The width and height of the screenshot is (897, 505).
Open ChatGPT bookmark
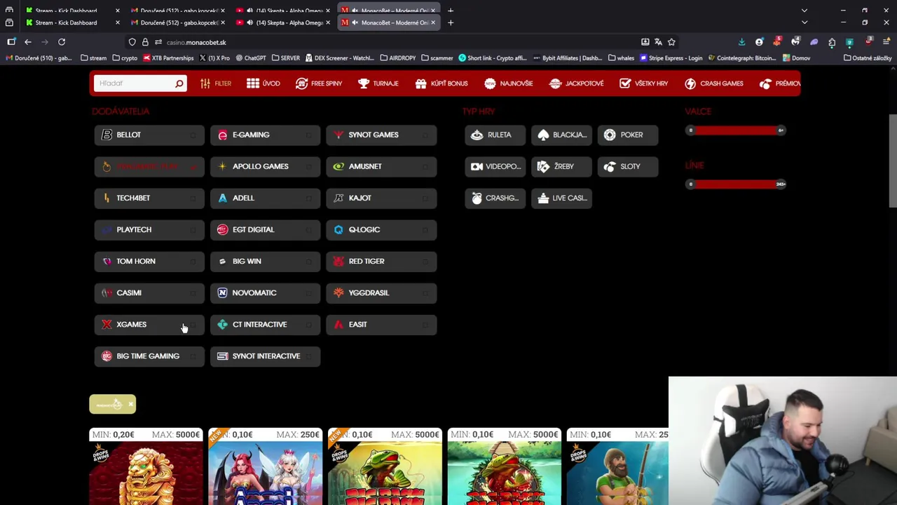coord(251,58)
